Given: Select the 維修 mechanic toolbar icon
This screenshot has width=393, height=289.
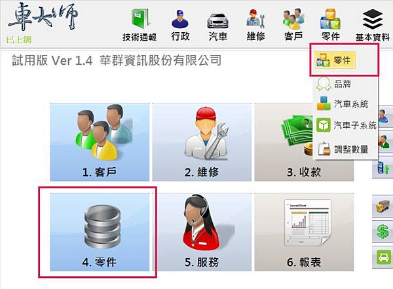Looking at the screenshot, I should point(255,25).
